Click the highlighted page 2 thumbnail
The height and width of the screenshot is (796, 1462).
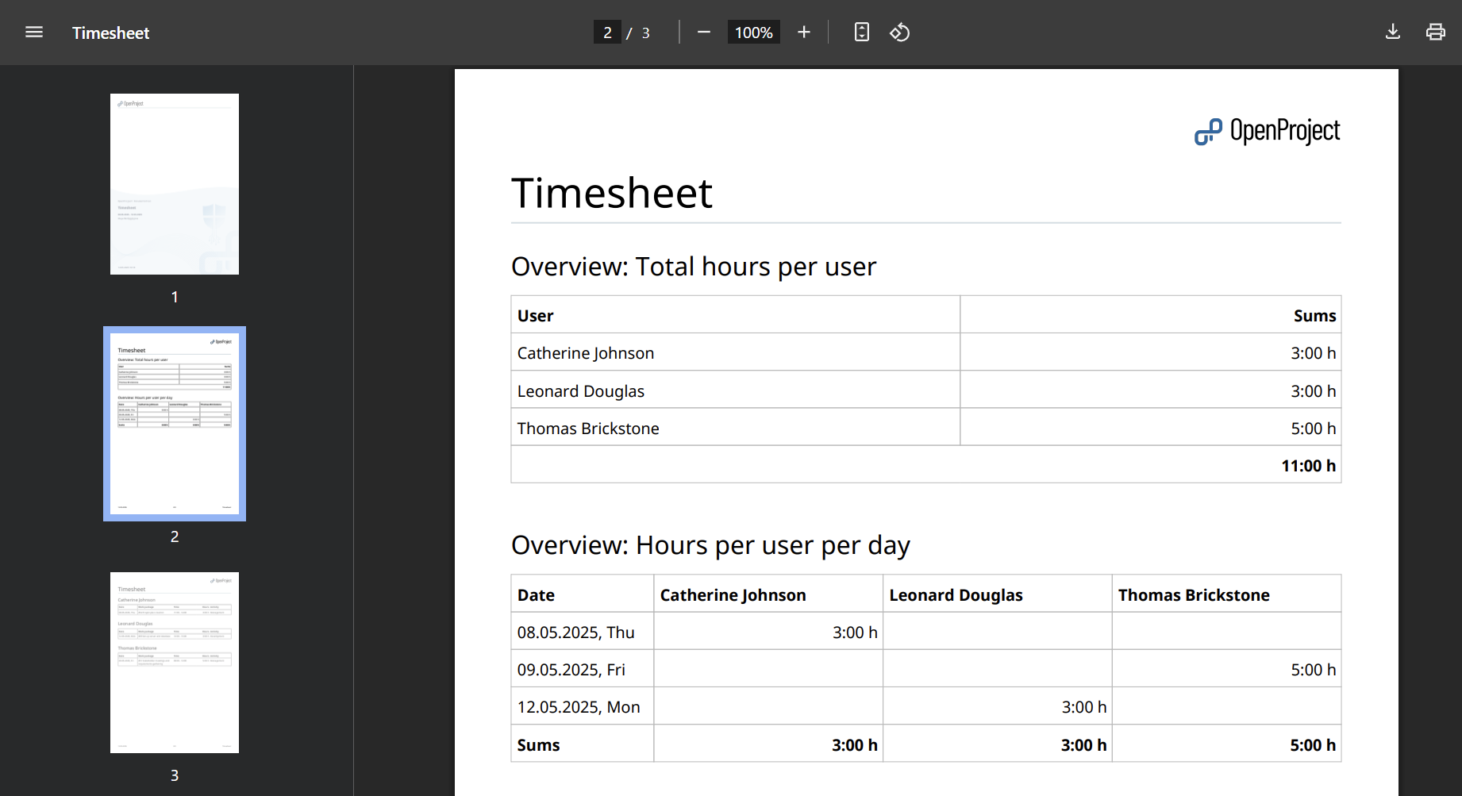click(x=174, y=424)
